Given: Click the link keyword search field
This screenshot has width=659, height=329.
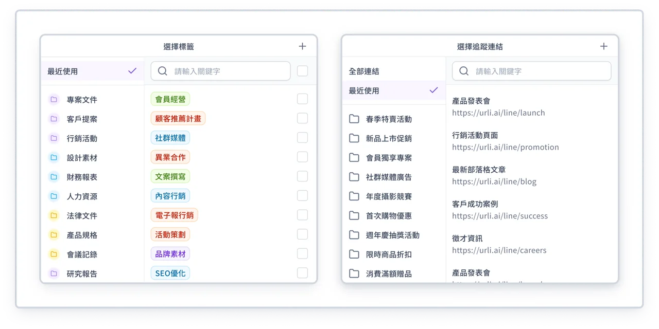Looking at the screenshot, I should pos(531,71).
